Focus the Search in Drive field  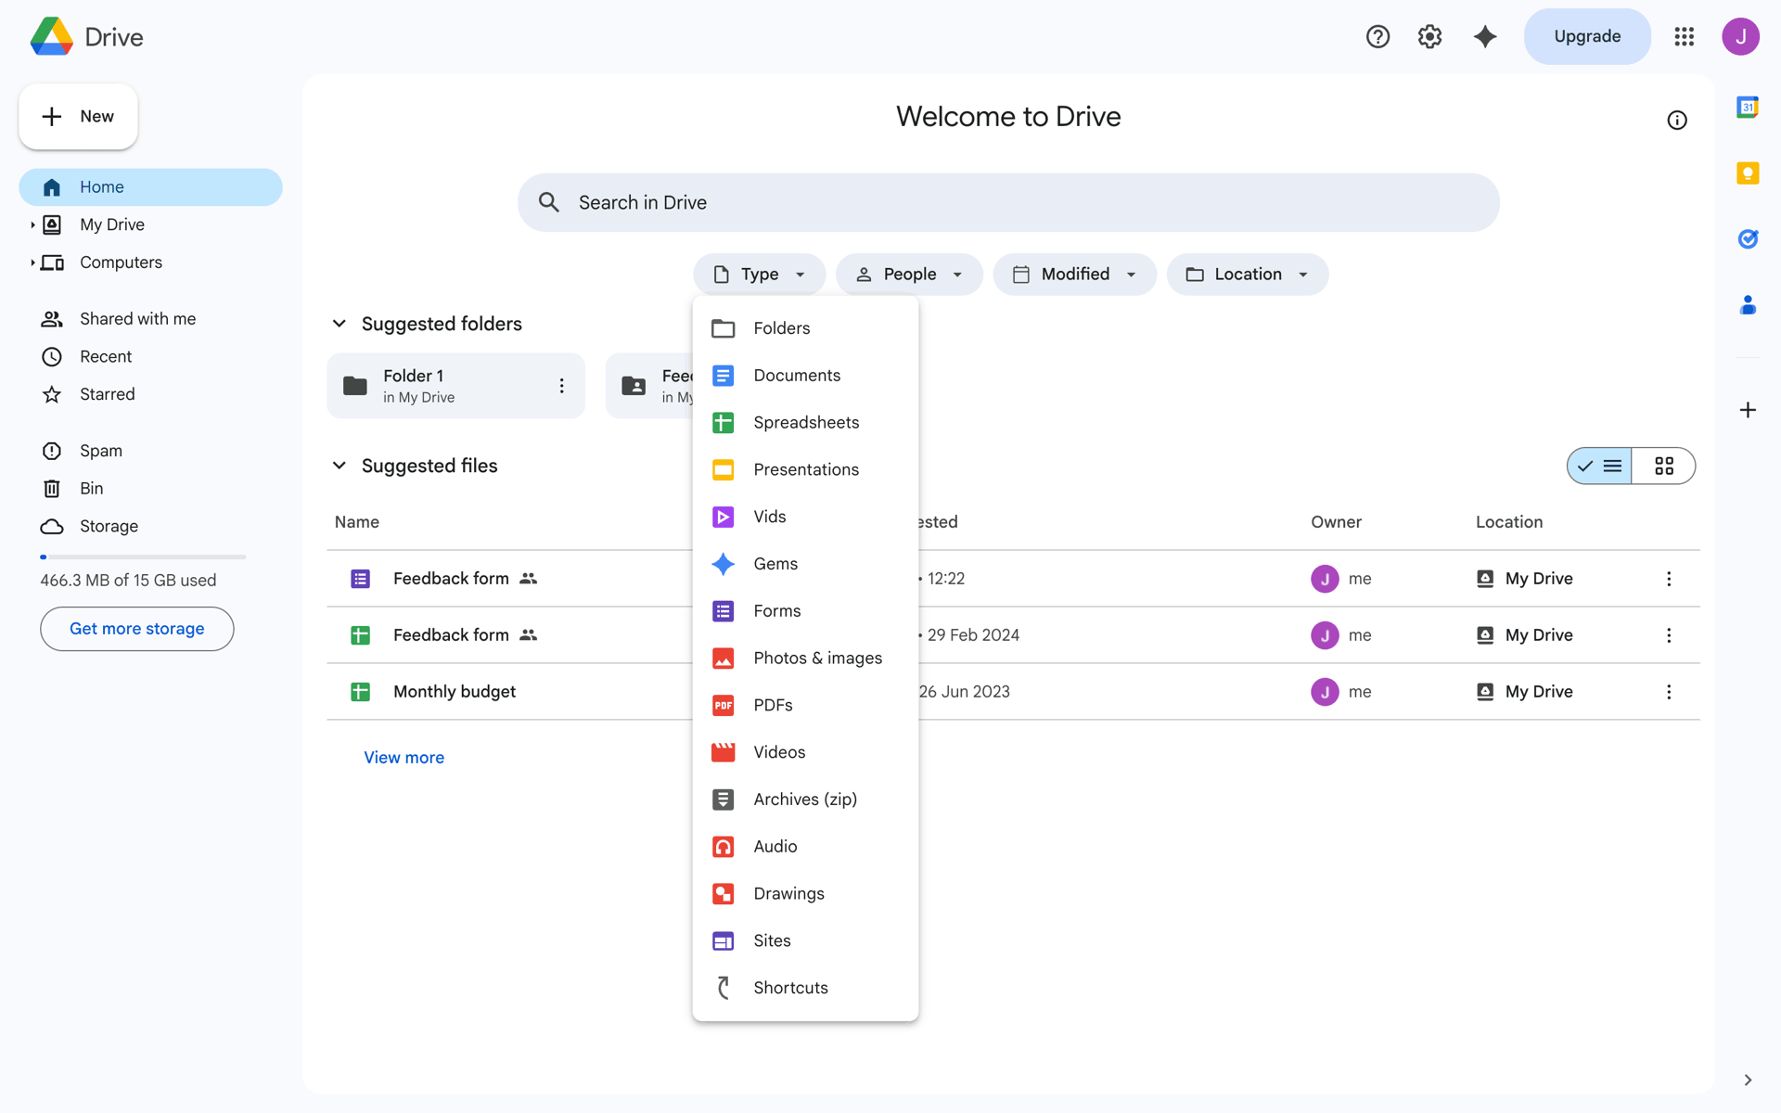(x=1008, y=202)
